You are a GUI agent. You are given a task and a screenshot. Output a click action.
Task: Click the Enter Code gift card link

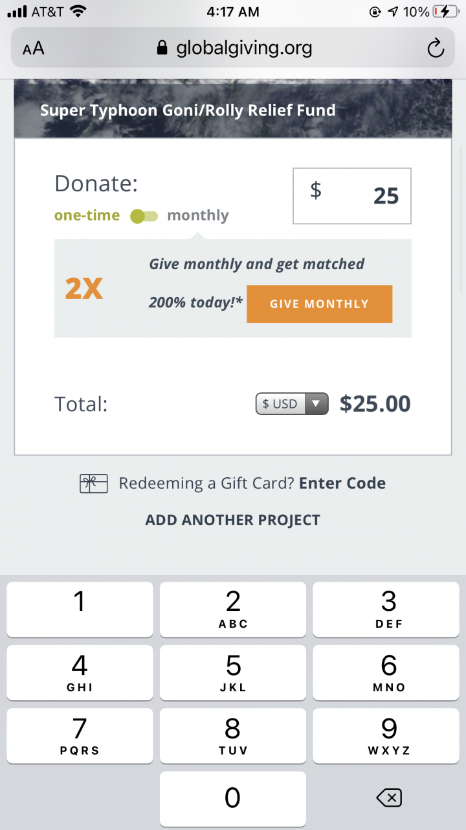pyautogui.click(x=342, y=484)
